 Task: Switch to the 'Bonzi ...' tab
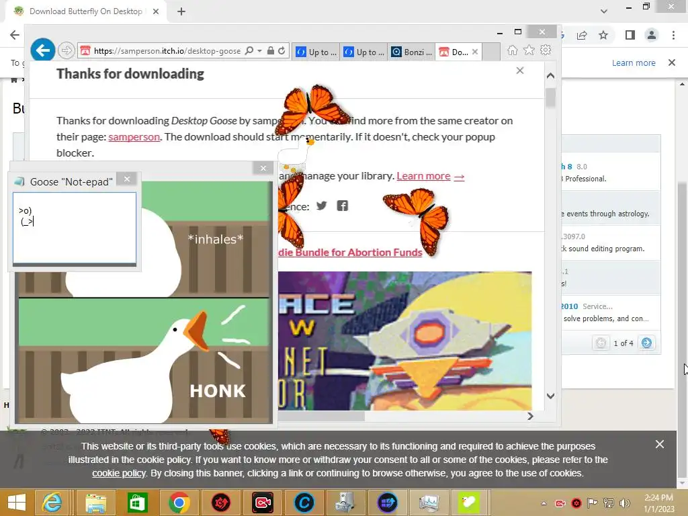[x=412, y=52]
